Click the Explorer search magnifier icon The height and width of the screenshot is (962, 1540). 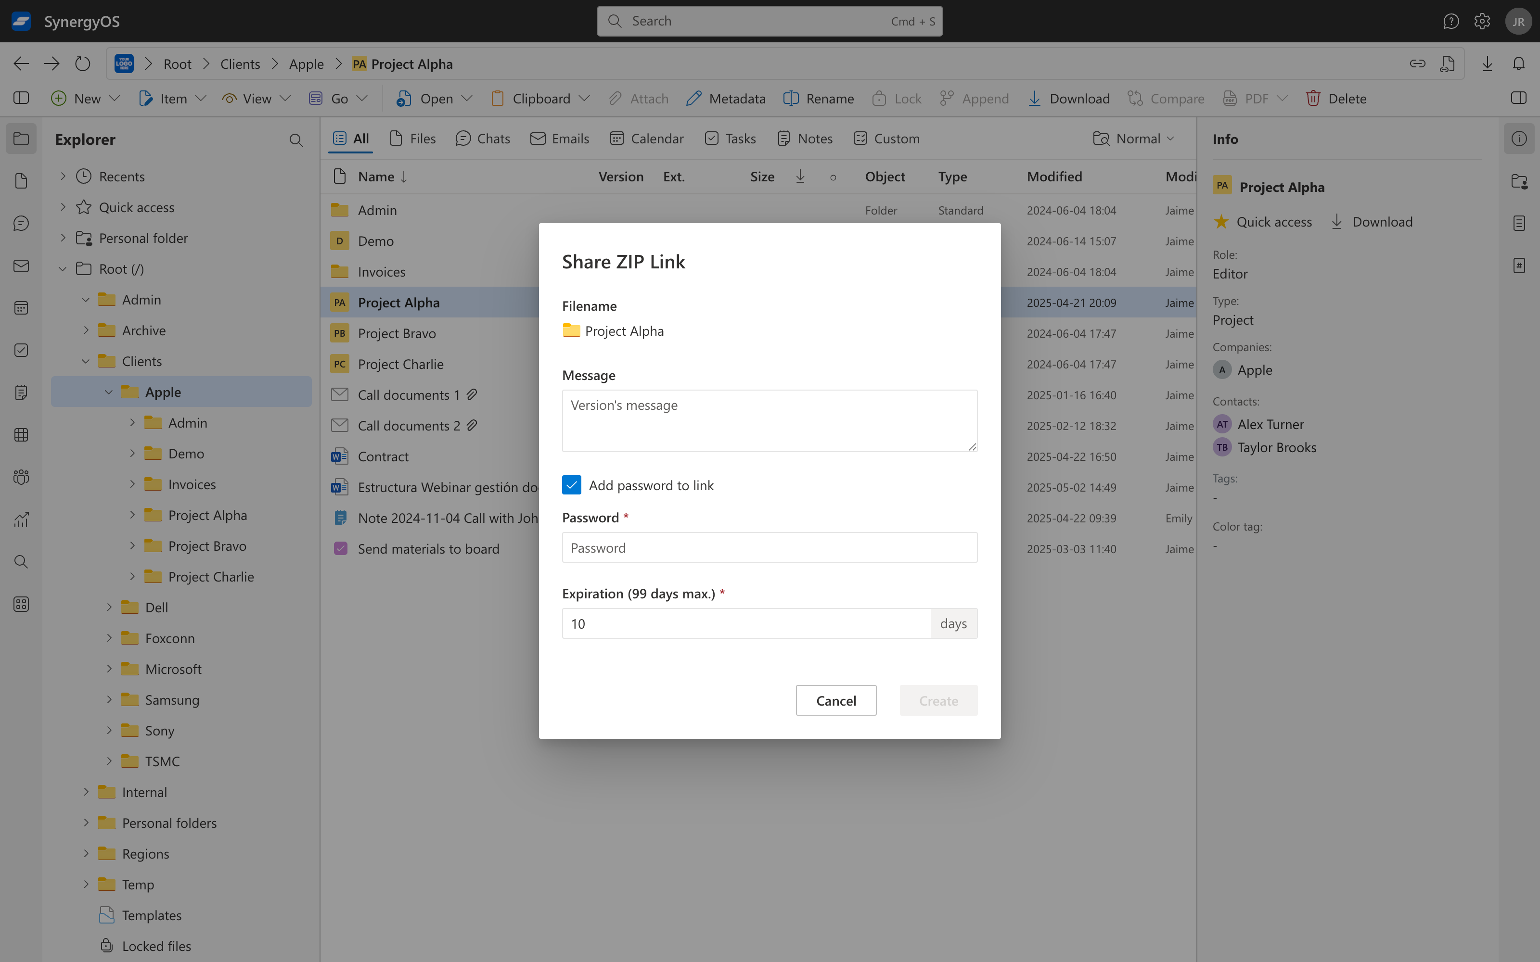click(296, 140)
